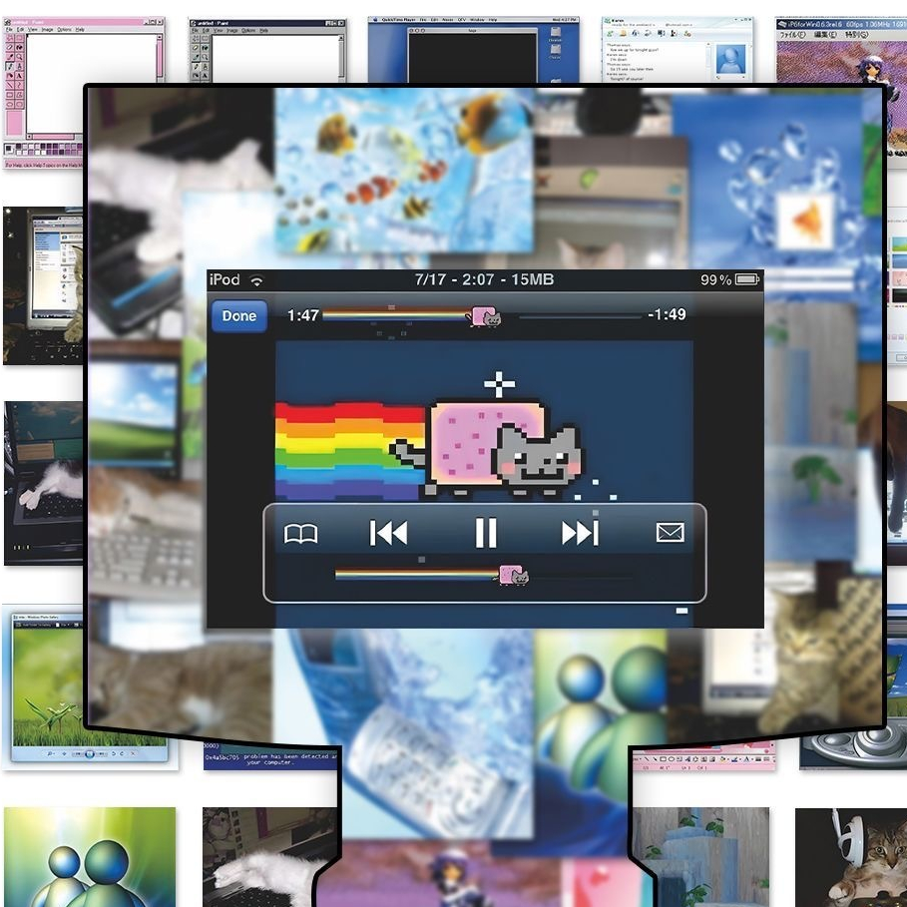907x907 pixels.
Task: Select Pick Color tool in pink Paint
Action: pyautogui.click(x=10, y=57)
